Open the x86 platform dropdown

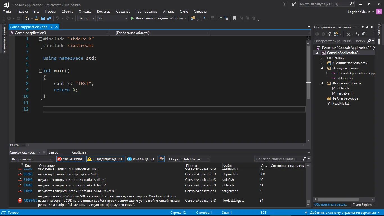point(112,18)
